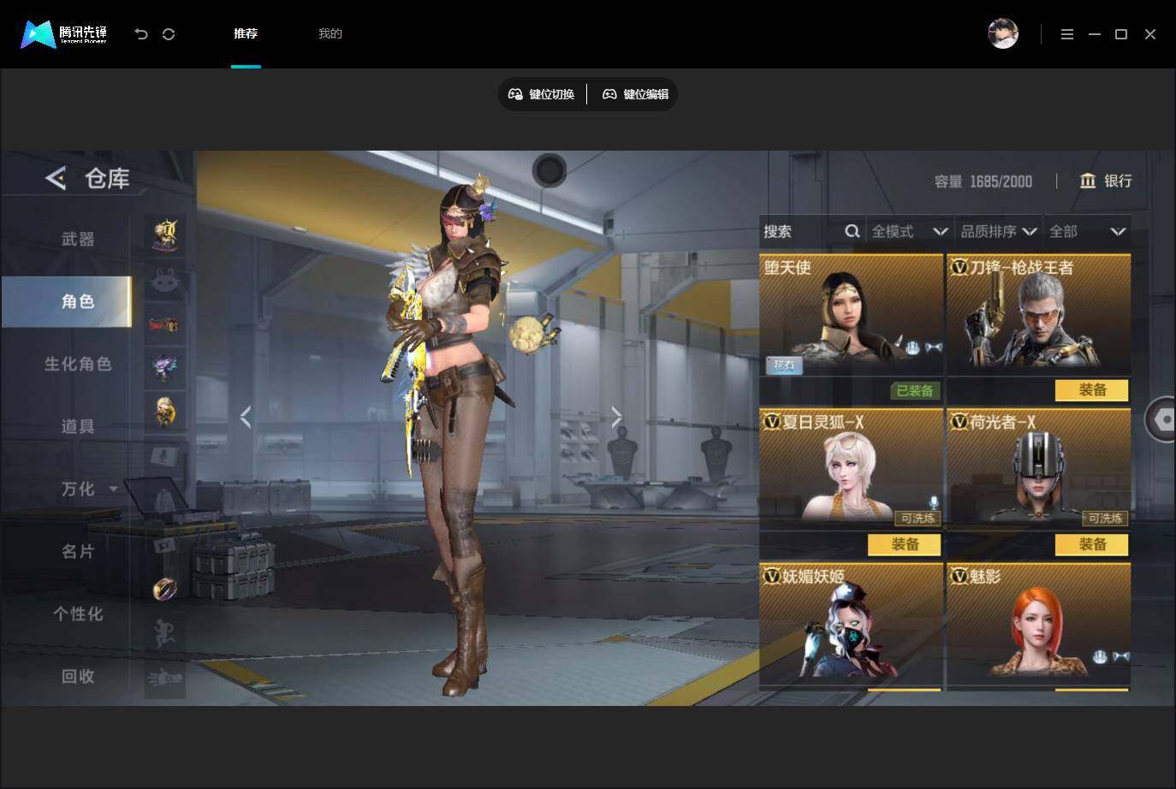Select the golden weapon emblem icon
This screenshot has height=789, width=1176.
(x=164, y=234)
